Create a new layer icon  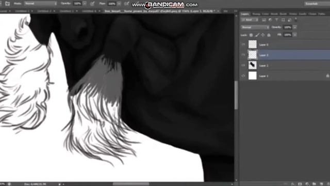point(321,184)
